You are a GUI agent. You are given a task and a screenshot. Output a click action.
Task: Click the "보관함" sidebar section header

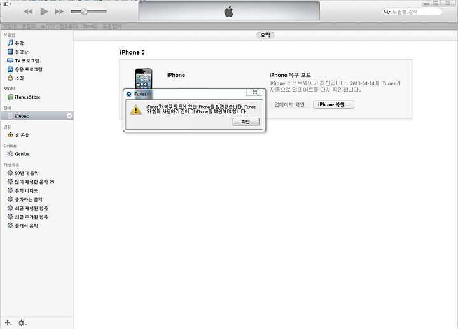click(x=10, y=35)
